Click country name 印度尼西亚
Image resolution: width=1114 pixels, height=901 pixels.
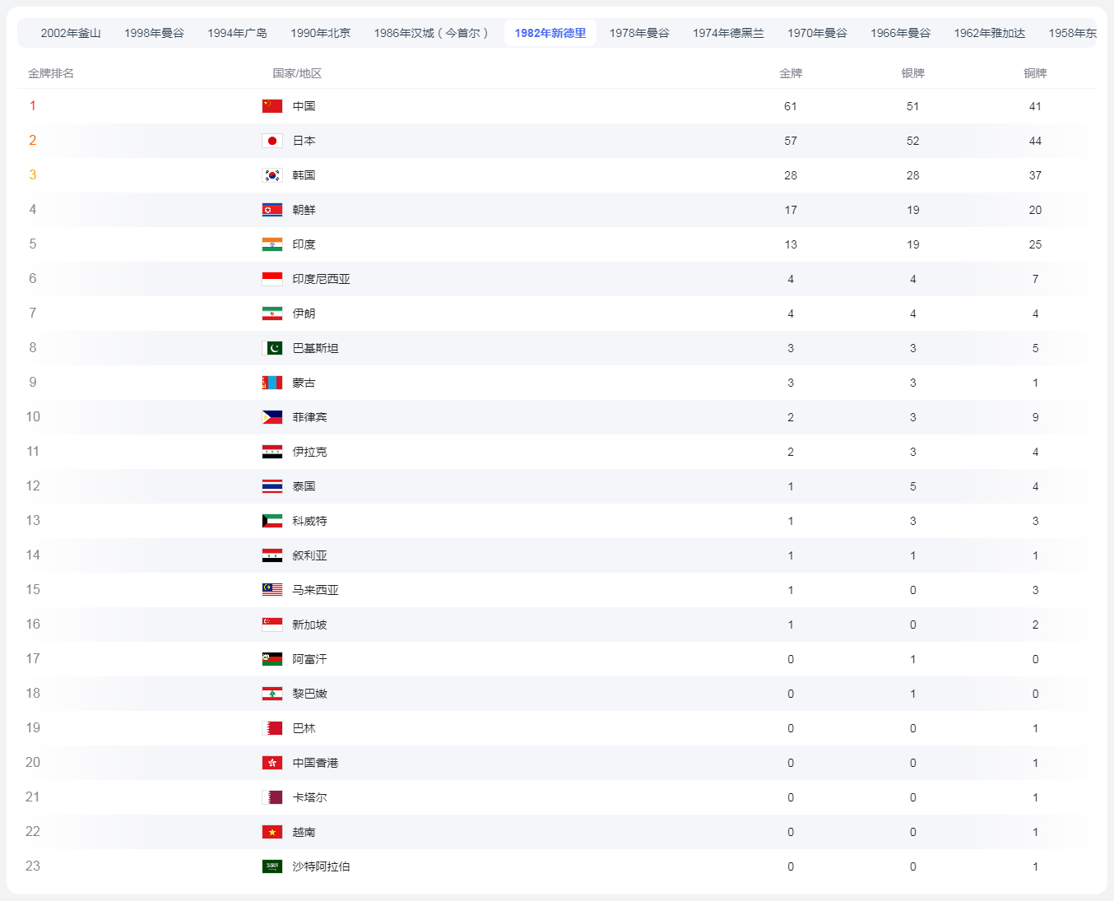click(322, 279)
